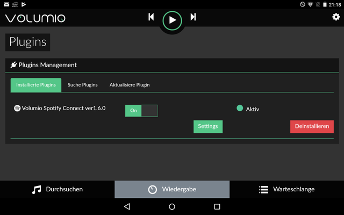Skip to the previous track
The image size is (344, 215).
tap(151, 17)
